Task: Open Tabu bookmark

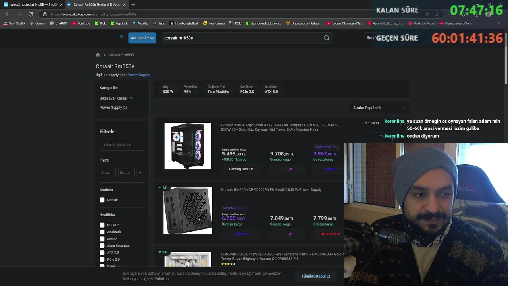Action: [x=159, y=23]
